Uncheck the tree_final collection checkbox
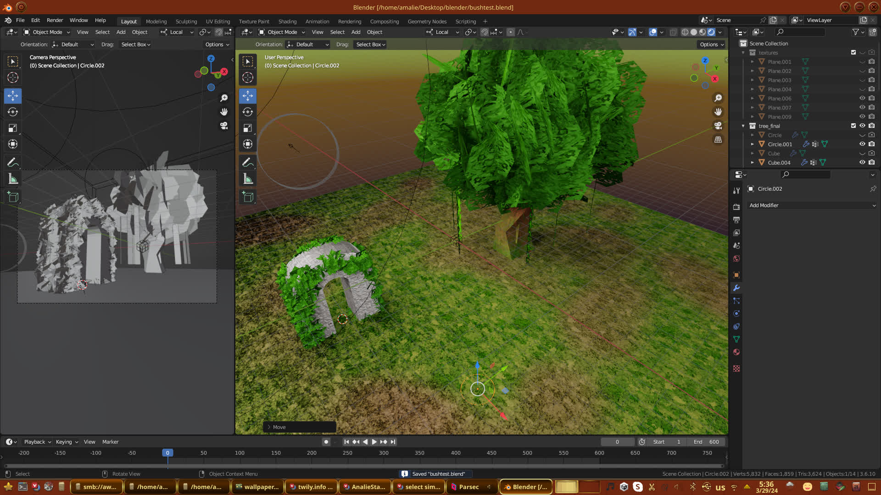Viewport: 881px width, 495px height. coord(853,126)
